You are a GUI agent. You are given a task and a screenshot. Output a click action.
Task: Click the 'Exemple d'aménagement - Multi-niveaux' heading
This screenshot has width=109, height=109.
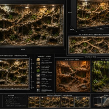(x=60, y=95)
